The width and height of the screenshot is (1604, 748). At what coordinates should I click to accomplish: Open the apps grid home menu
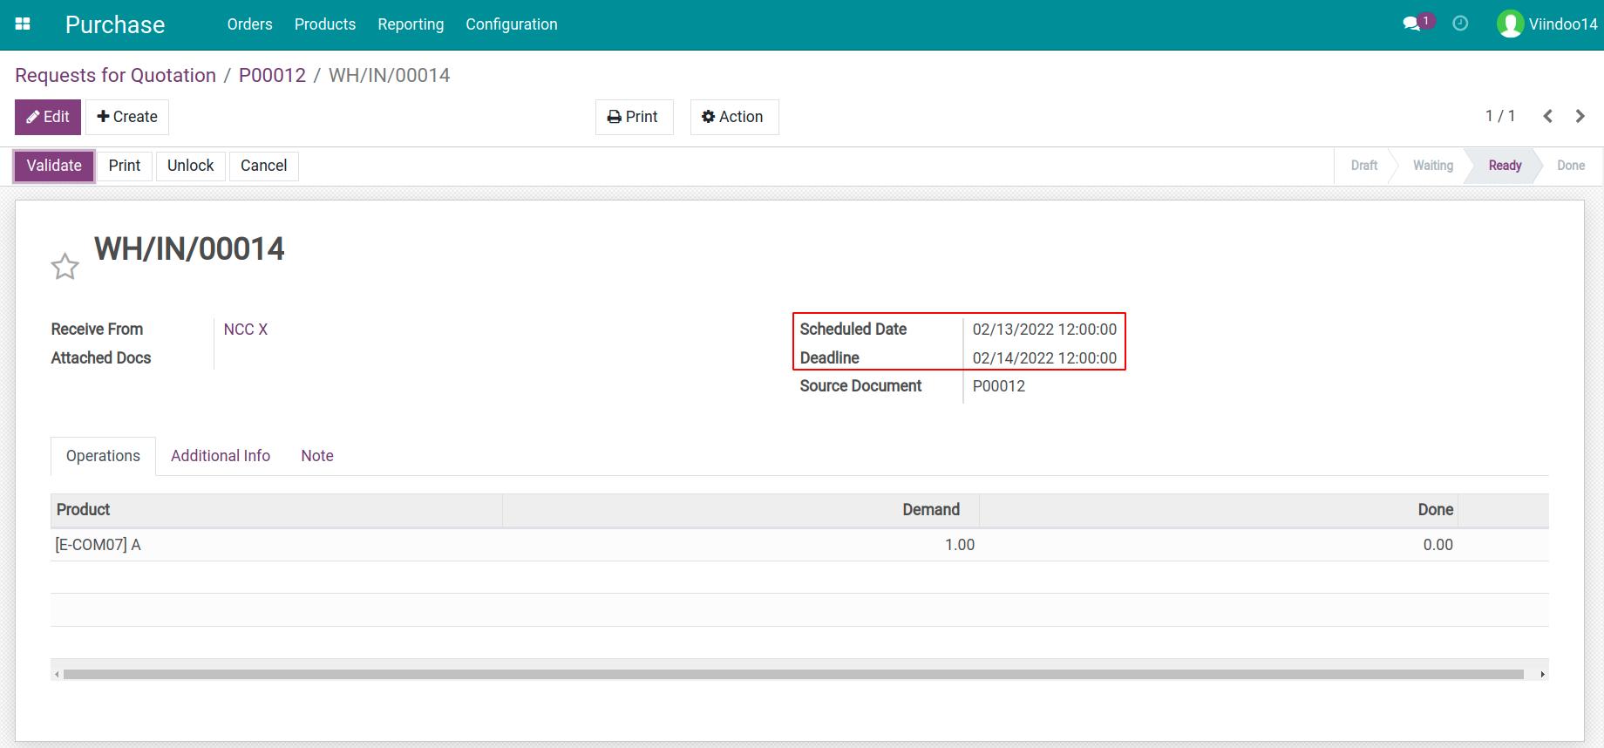pyautogui.click(x=24, y=24)
